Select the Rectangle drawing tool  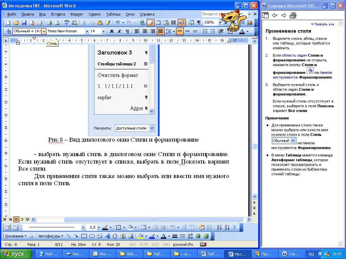coord(84,236)
